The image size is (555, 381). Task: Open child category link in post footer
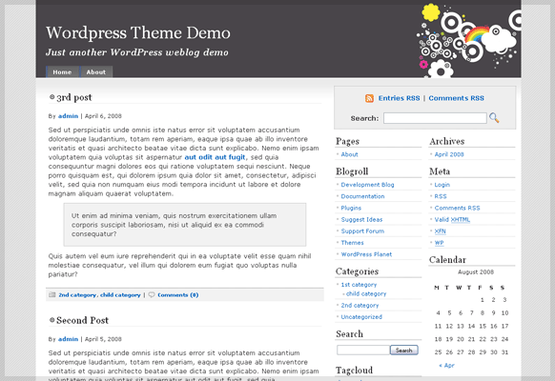(120, 294)
